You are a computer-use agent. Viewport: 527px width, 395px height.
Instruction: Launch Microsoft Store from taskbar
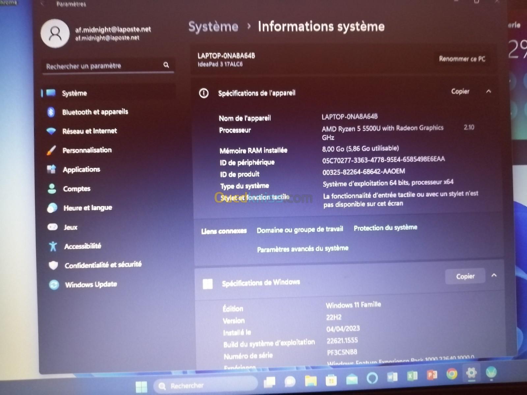[x=331, y=380]
